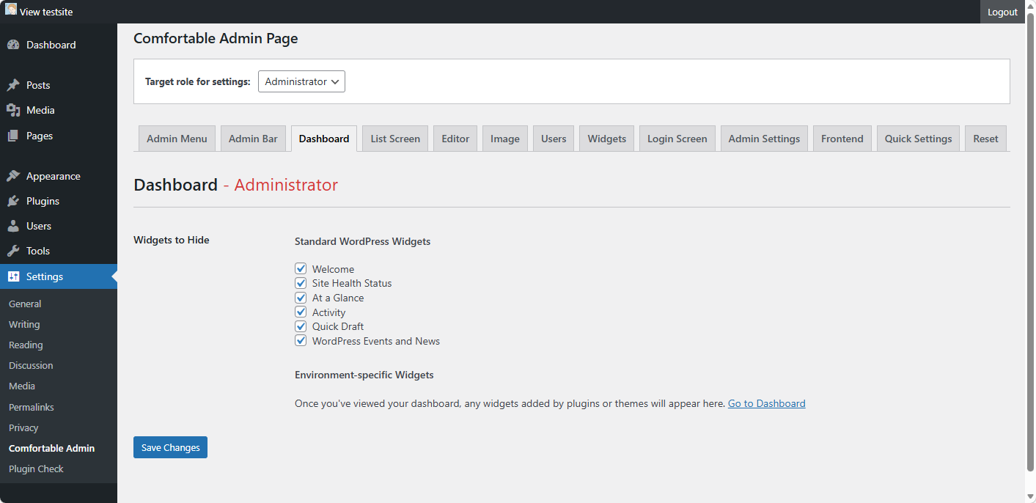Switch to the Users tab
The width and height of the screenshot is (1036, 503).
[554, 139]
